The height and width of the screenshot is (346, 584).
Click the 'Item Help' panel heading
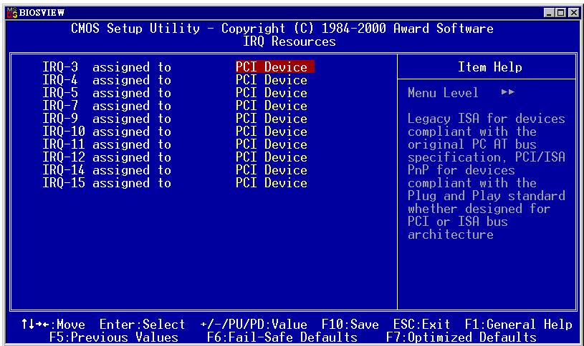(x=489, y=67)
